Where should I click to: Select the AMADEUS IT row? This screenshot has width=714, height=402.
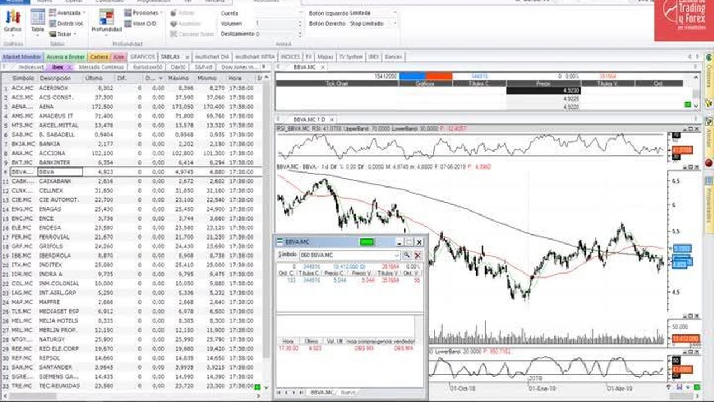[131, 116]
